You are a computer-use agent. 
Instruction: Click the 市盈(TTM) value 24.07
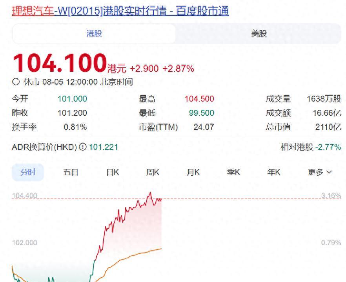204,127
